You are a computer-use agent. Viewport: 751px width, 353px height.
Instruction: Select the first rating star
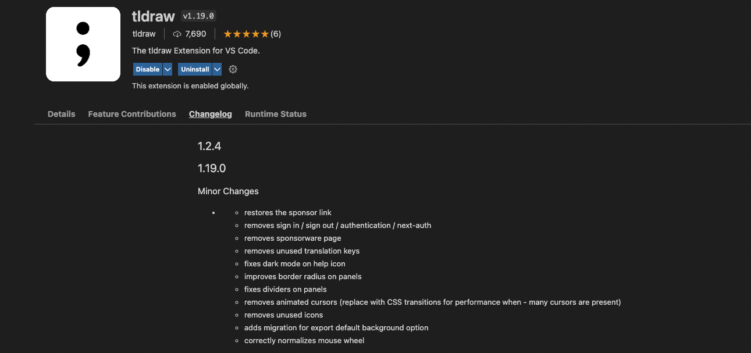[x=228, y=34]
